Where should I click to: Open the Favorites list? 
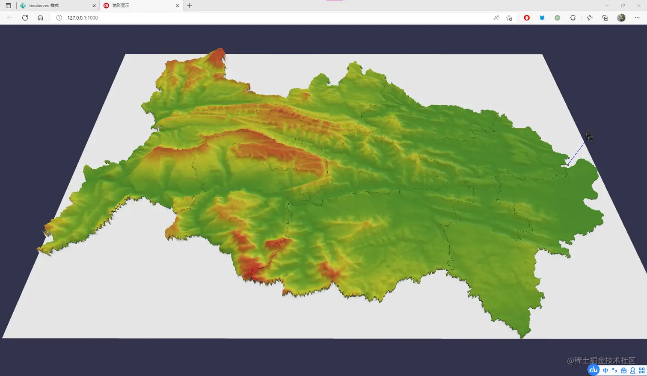point(590,18)
